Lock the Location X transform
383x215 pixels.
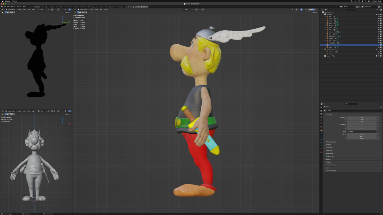tap(378, 117)
